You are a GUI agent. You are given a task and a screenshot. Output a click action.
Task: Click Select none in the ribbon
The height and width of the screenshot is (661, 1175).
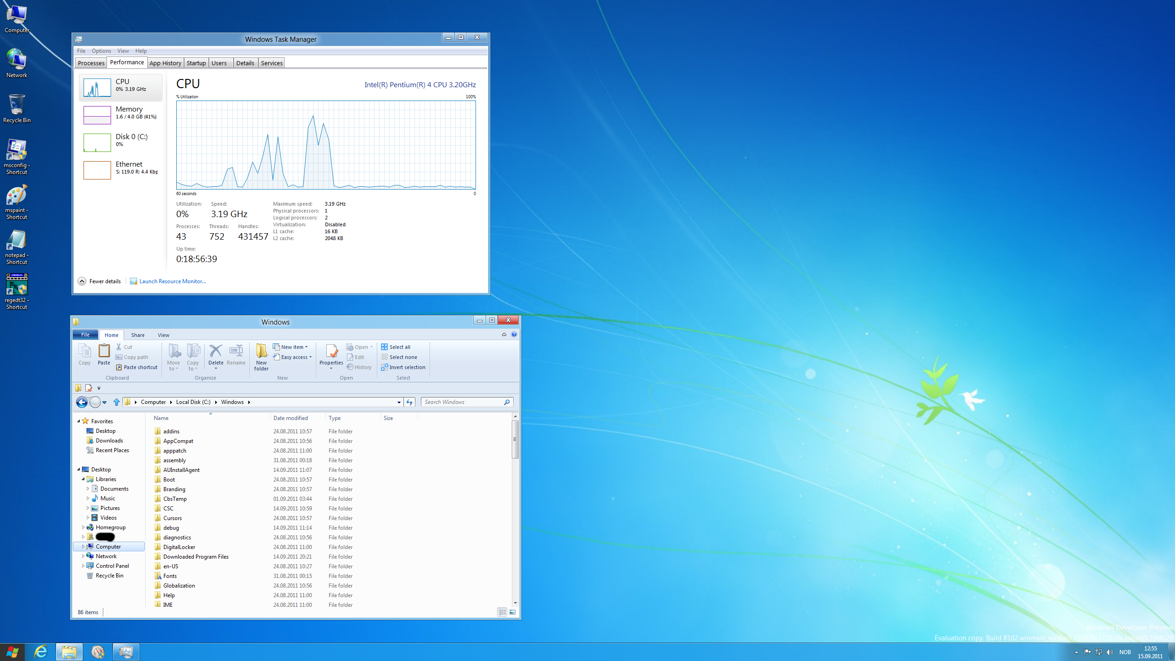click(x=399, y=357)
